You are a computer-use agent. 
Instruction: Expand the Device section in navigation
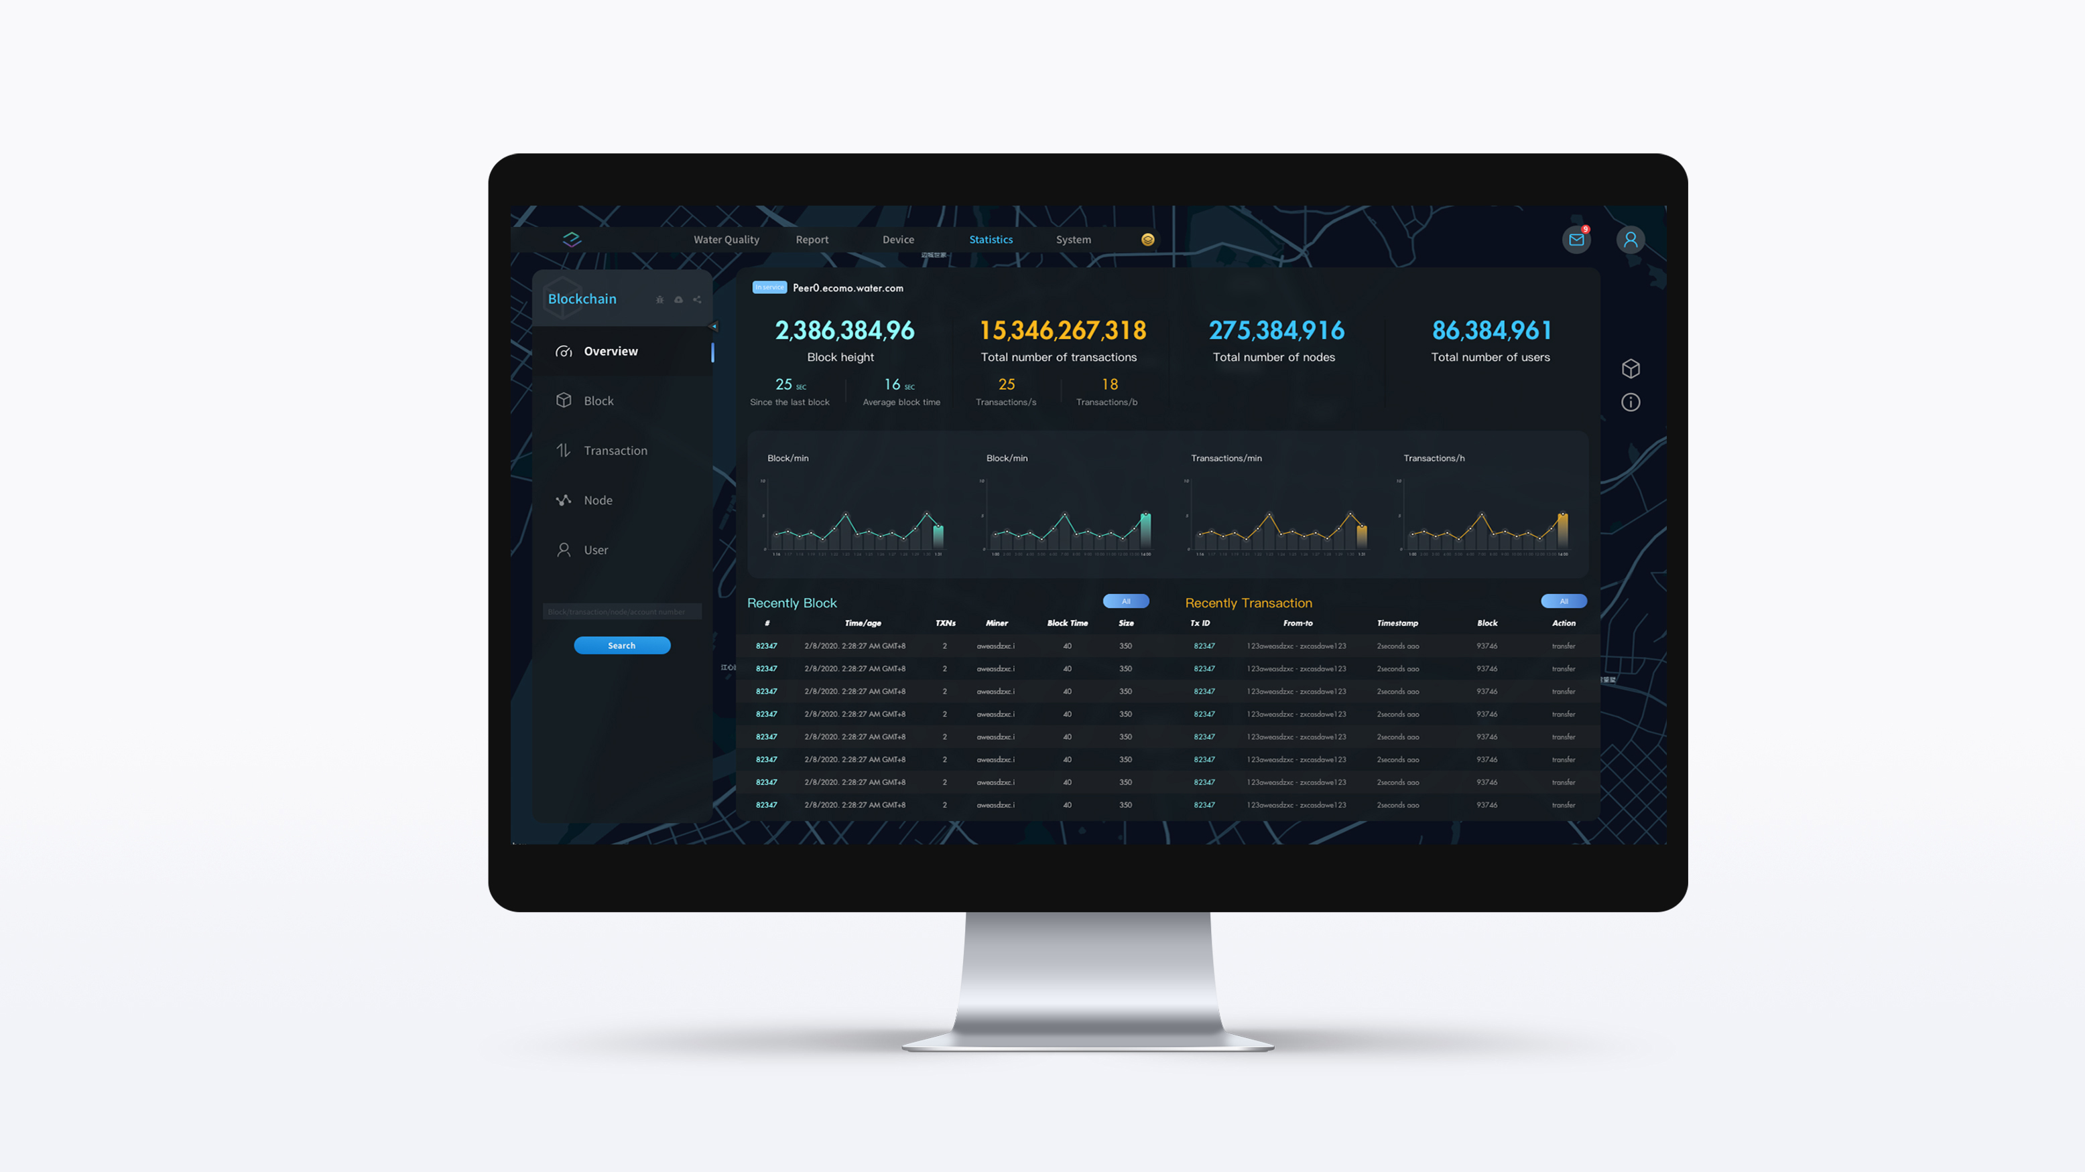pos(897,239)
